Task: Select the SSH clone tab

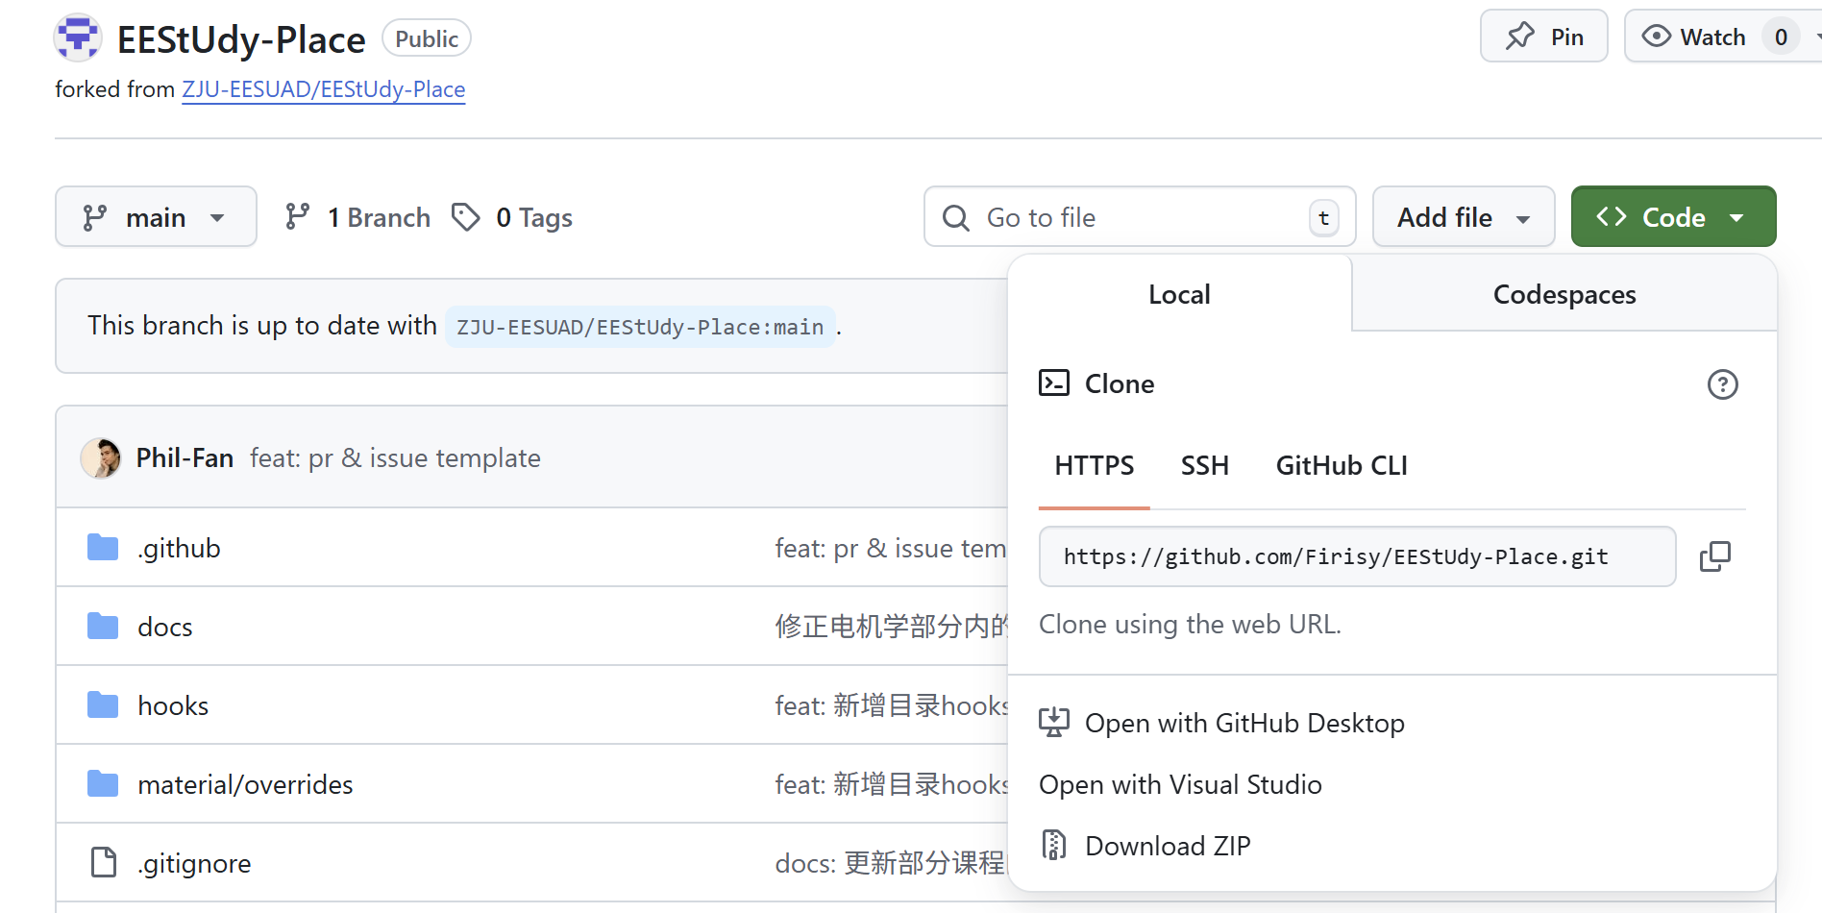Action: 1204,466
